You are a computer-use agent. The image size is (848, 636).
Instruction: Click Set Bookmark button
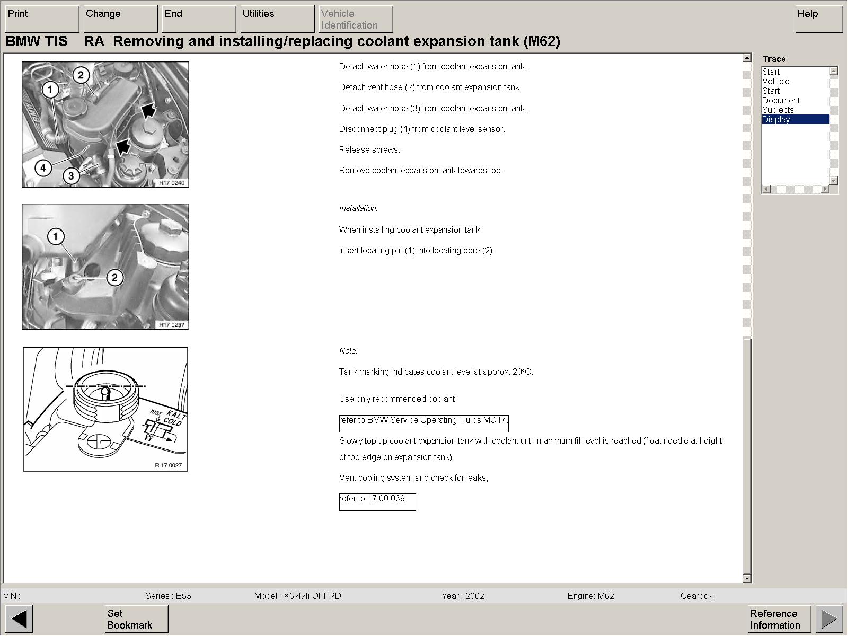coord(136,619)
